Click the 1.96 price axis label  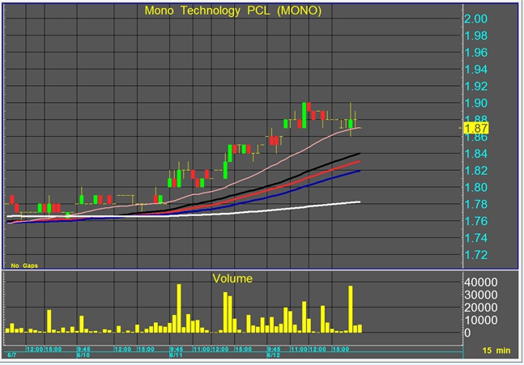[x=476, y=53]
